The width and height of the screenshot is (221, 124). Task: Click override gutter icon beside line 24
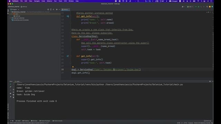[68, 56]
